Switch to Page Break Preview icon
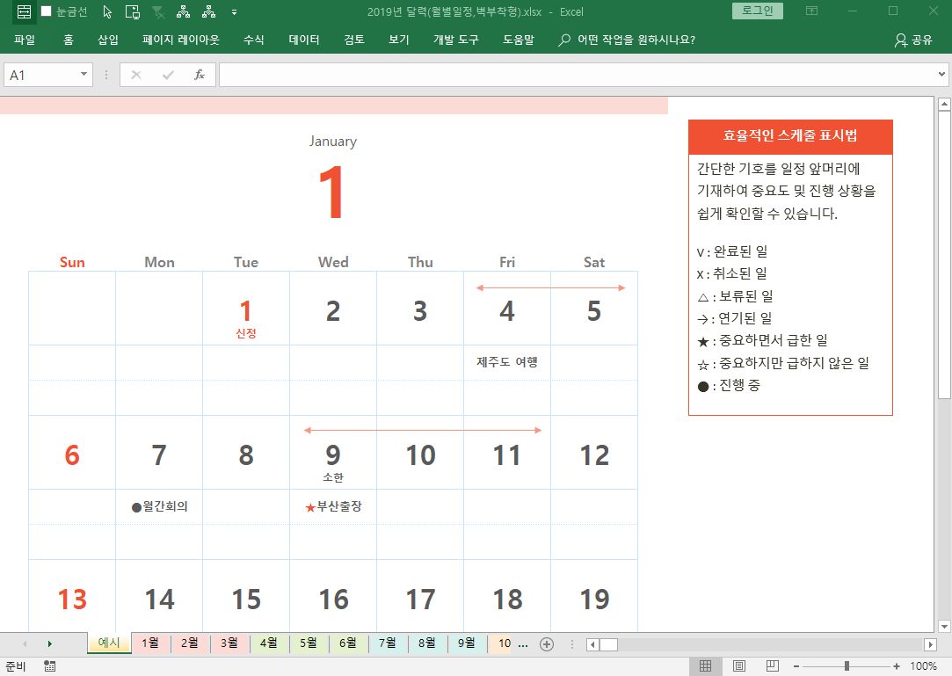This screenshot has width=952, height=676. (773, 665)
